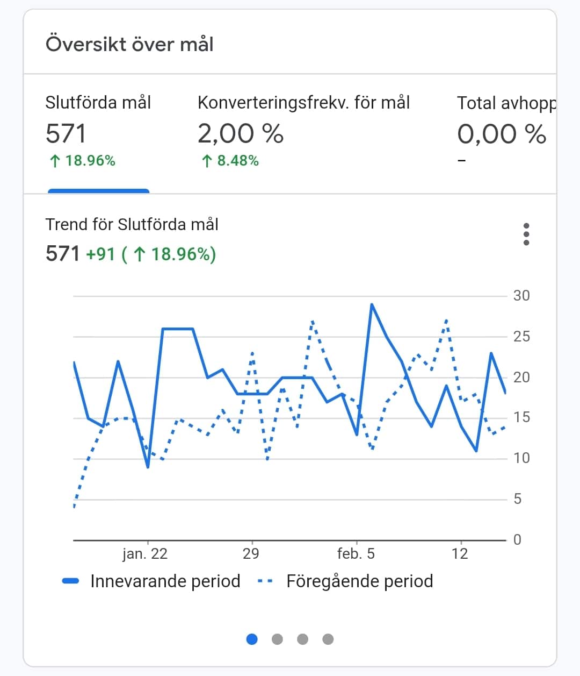Viewport: 580px width, 676px height.
Task: Click the Trend för Slutförda mål heading
Action: (x=132, y=224)
